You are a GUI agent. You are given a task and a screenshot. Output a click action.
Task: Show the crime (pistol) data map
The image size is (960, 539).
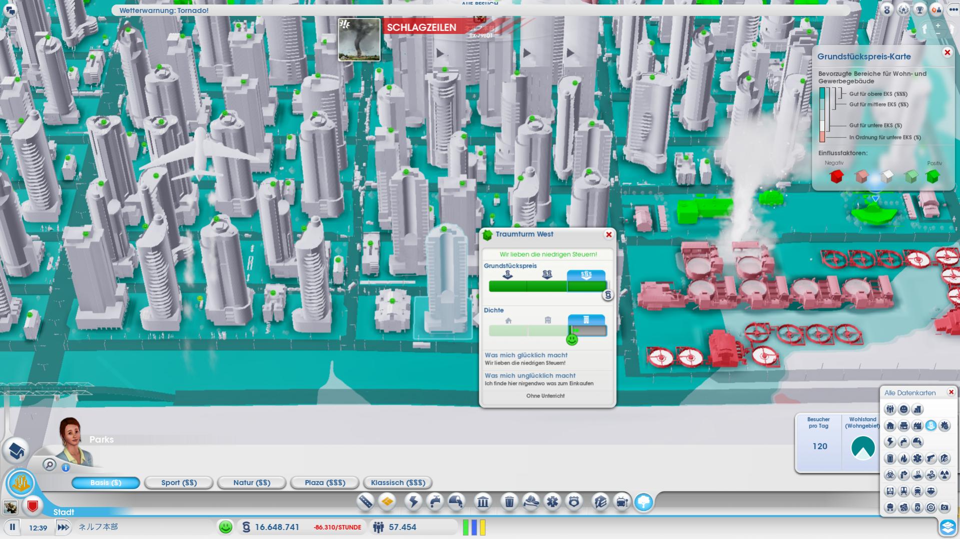(x=930, y=458)
